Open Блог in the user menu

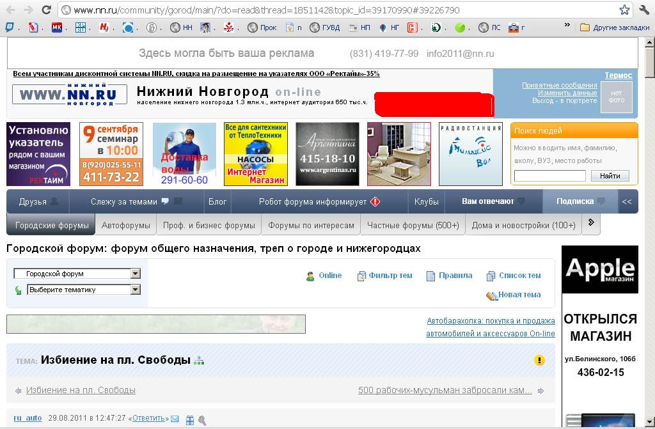[217, 201]
